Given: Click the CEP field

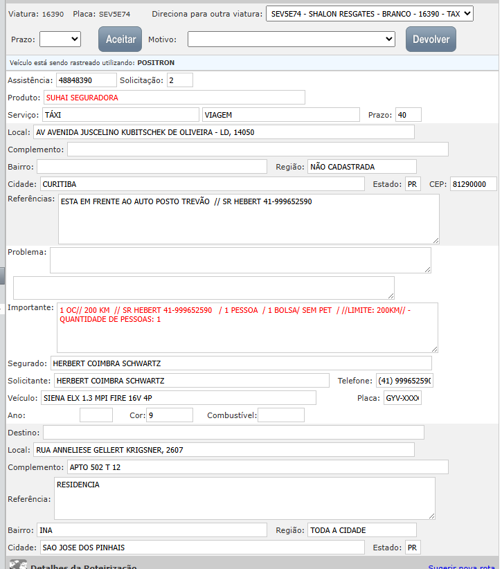Looking at the screenshot, I should (x=474, y=184).
